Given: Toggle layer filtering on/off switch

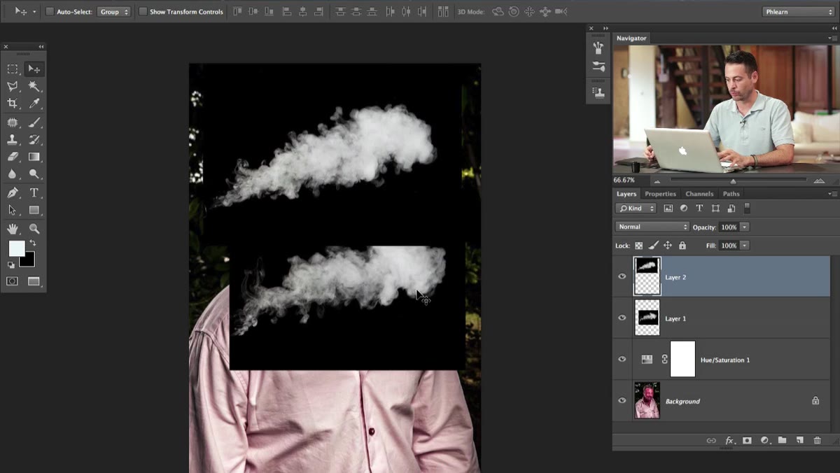Looking at the screenshot, I should coord(747,208).
